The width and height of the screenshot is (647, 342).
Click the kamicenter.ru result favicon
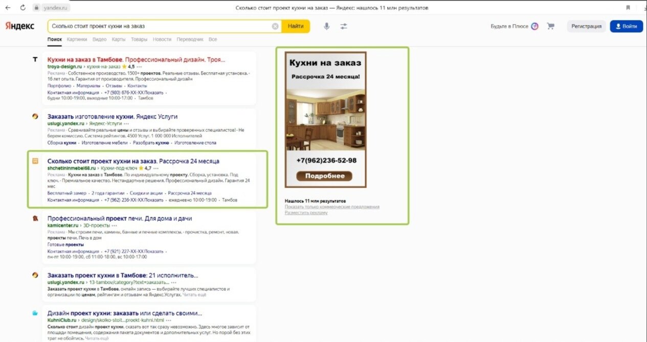[x=35, y=218]
